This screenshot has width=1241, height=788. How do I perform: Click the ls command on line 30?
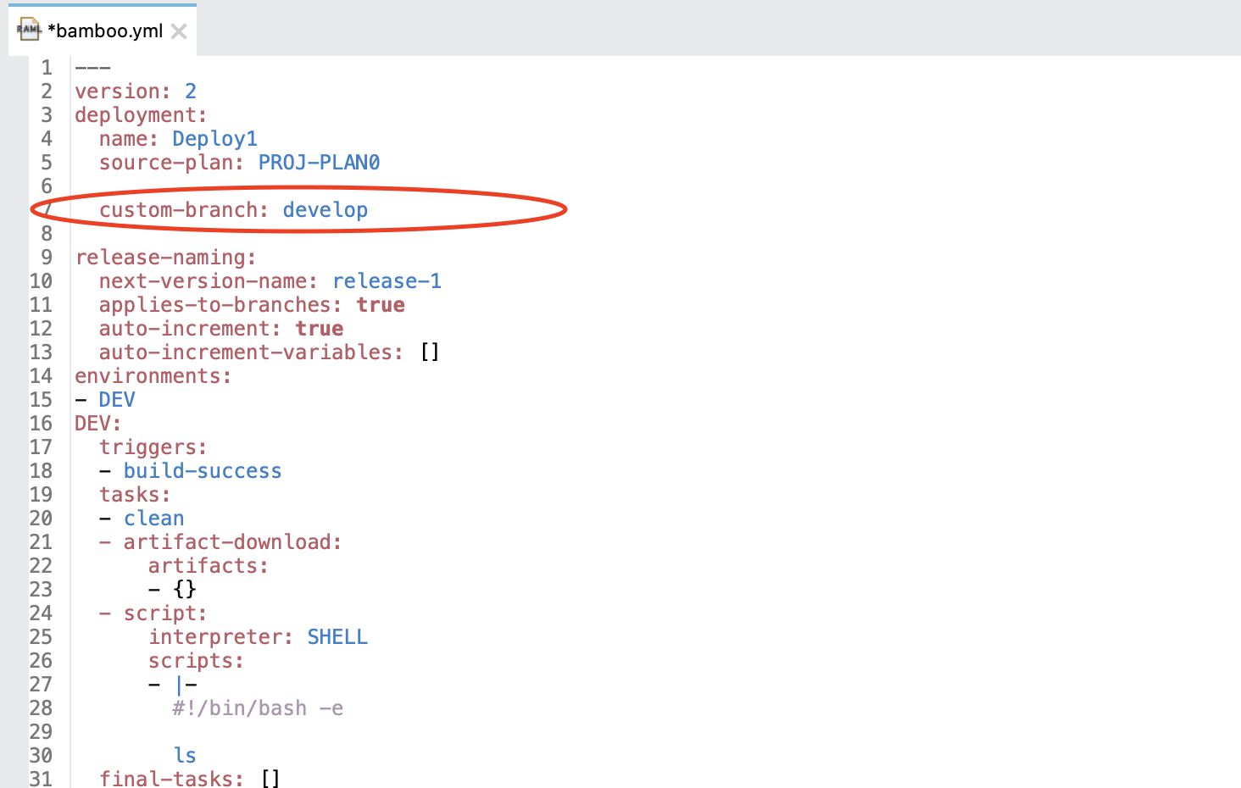pos(185,755)
